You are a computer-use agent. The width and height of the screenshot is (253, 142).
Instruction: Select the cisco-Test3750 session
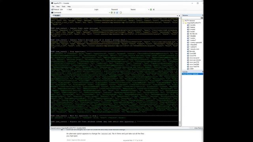tap(194, 67)
